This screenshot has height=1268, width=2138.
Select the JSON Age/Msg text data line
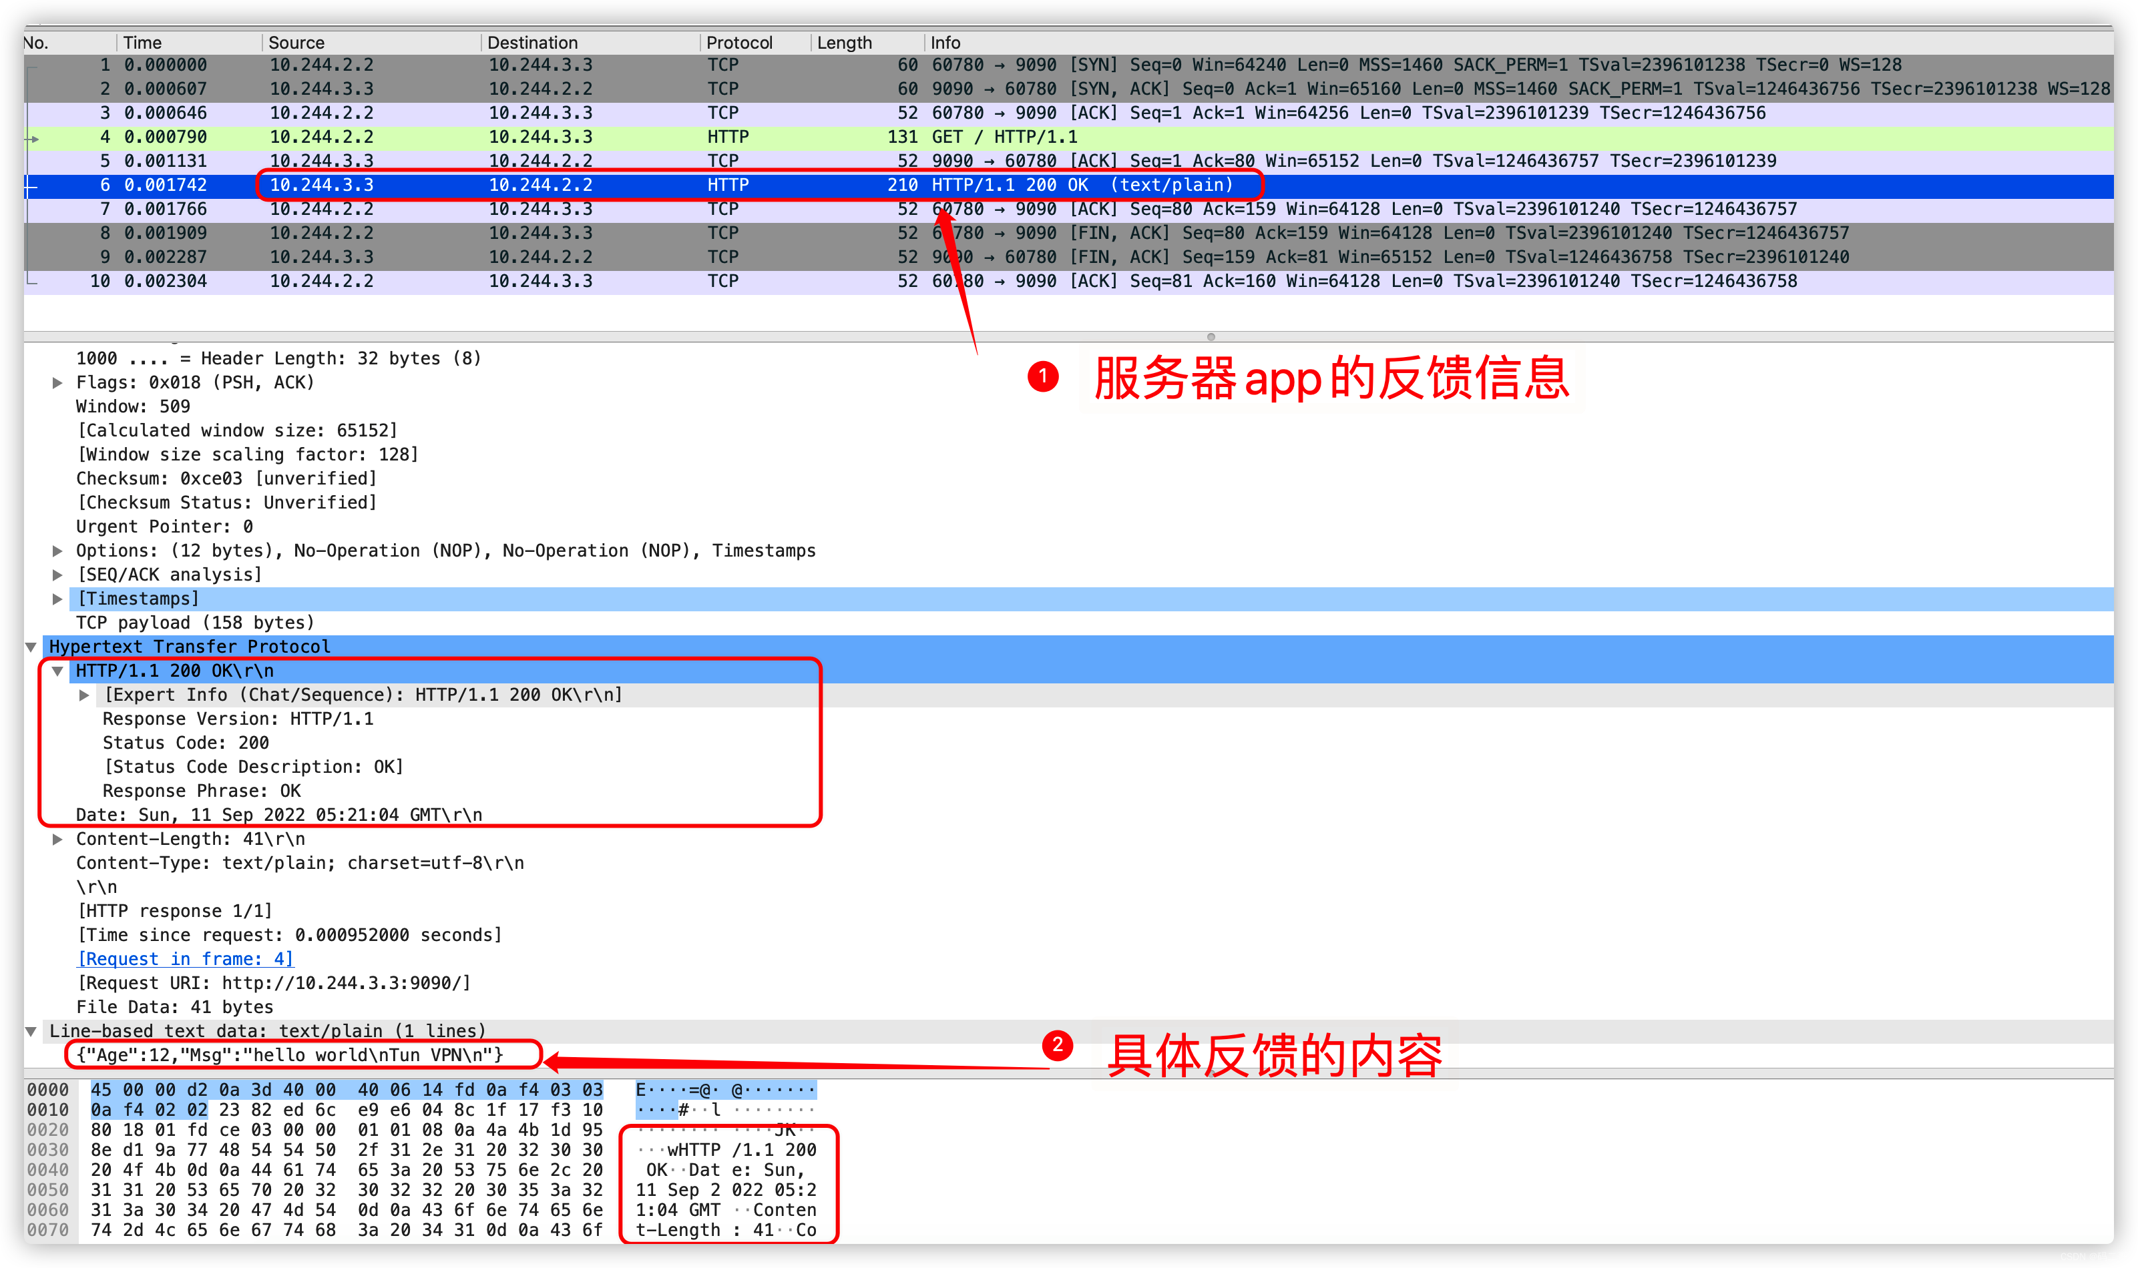[290, 1055]
